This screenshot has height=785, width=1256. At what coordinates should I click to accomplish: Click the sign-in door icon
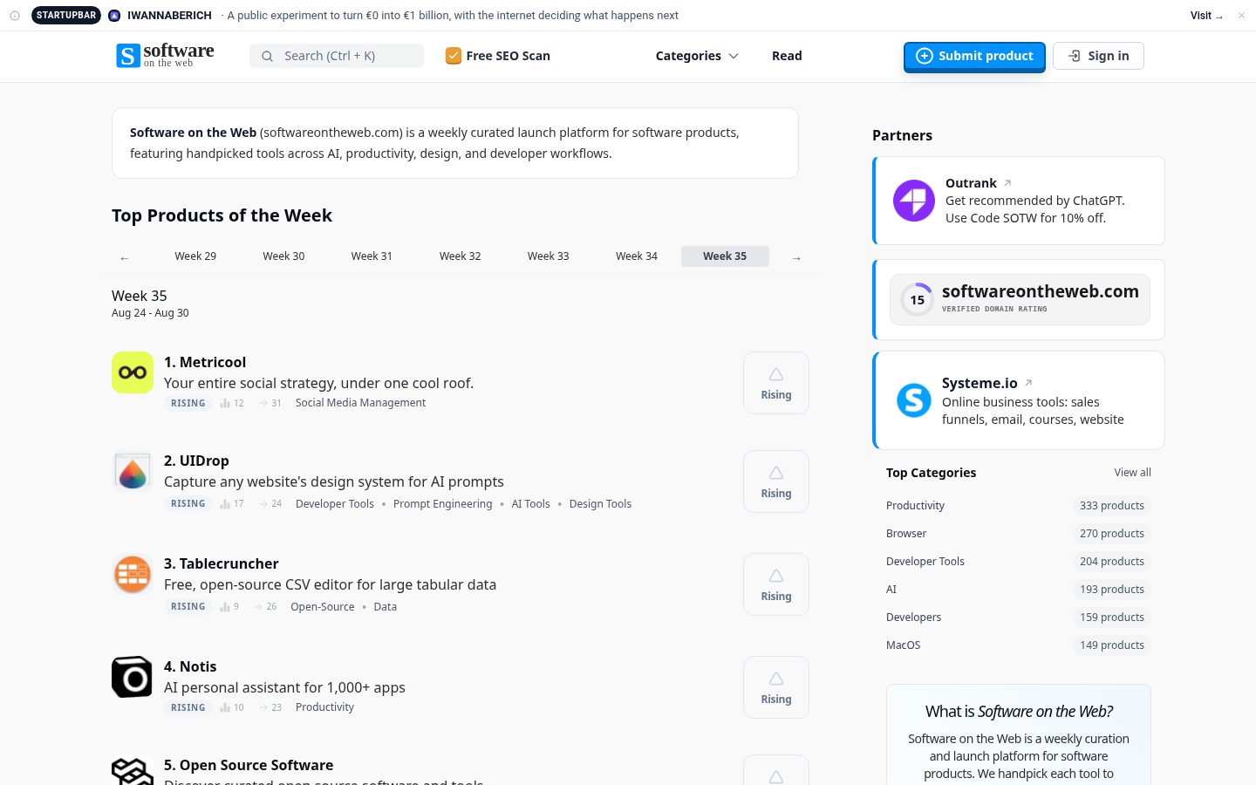(x=1075, y=56)
